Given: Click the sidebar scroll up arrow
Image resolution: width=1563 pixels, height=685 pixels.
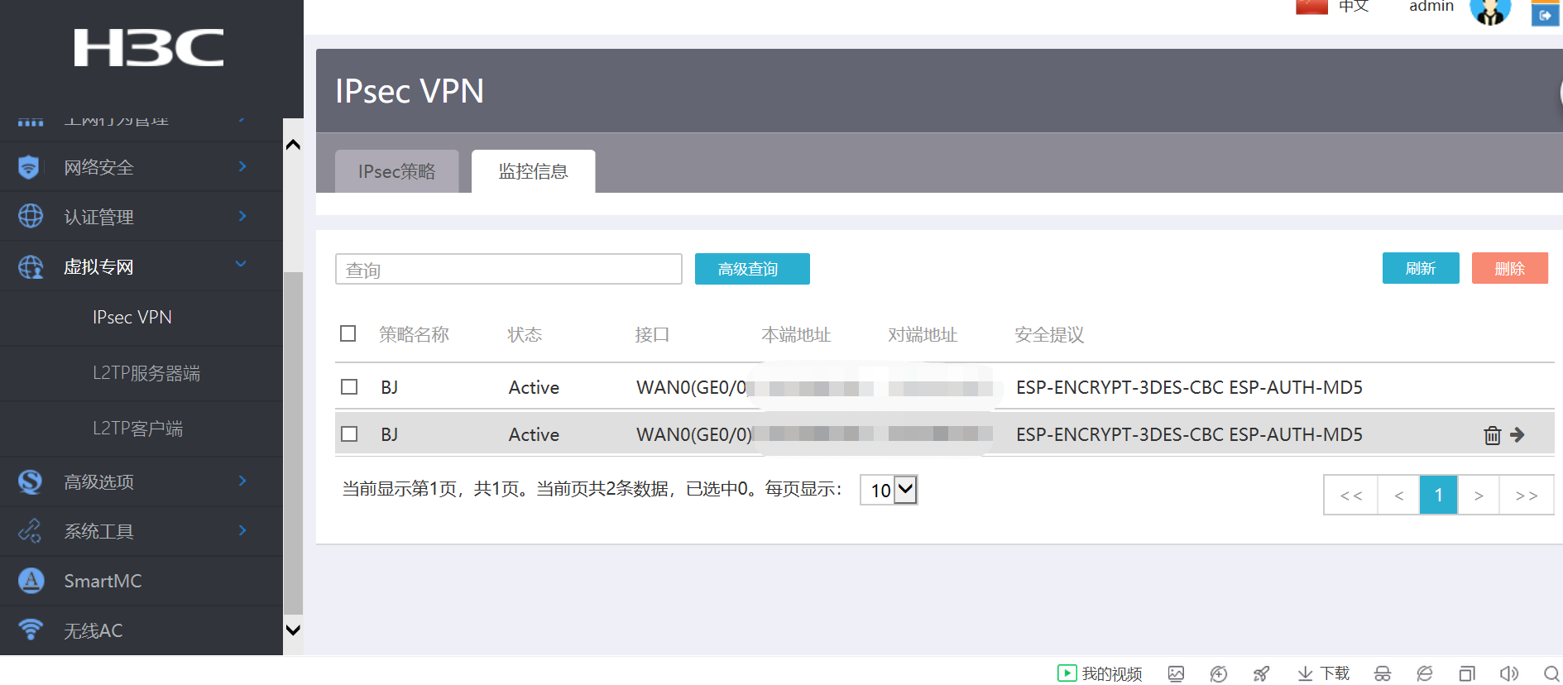Looking at the screenshot, I should point(293,145).
